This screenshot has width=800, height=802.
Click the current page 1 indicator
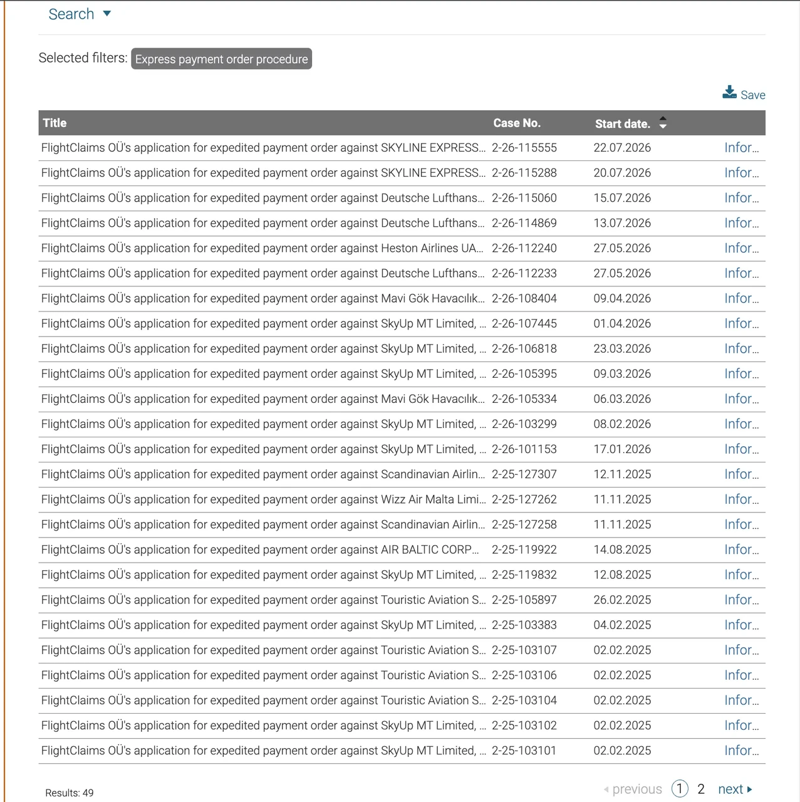680,788
